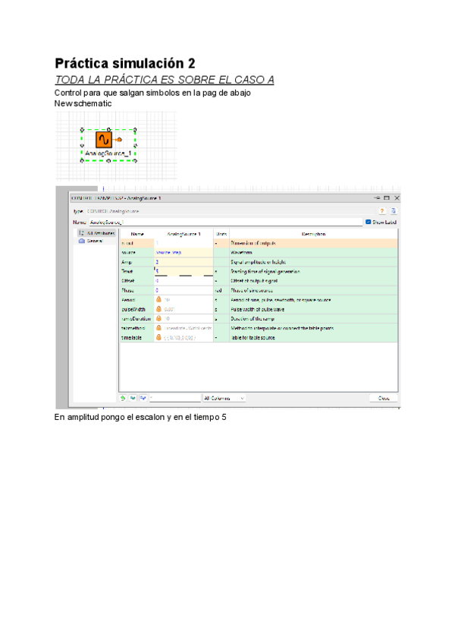
Task: Open the help question mark icon
Action: (x=382, y=210)
